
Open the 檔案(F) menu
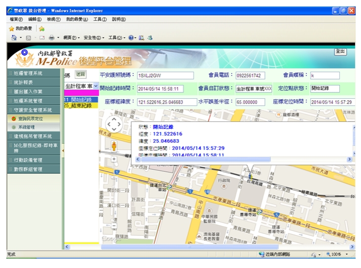[x=16, y=19]
